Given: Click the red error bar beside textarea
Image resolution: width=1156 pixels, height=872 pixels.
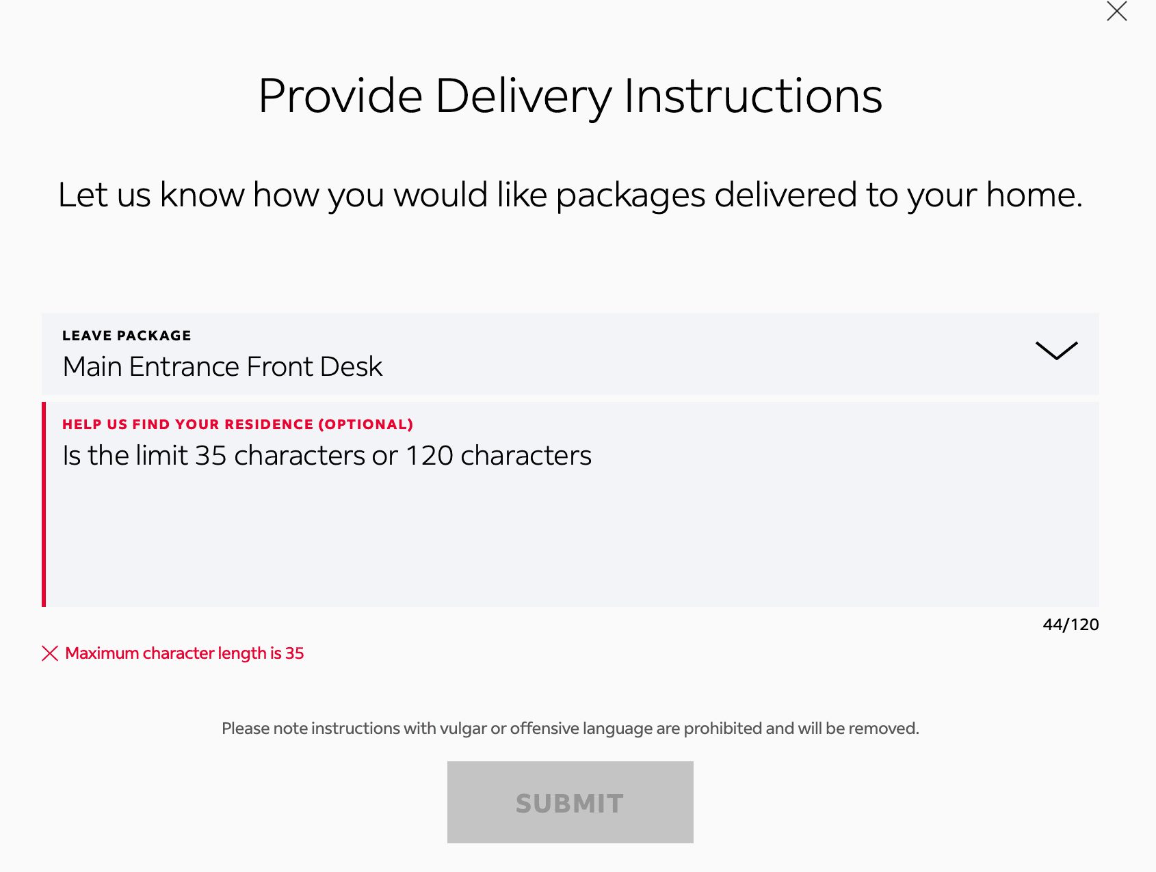Looking at the screenshot, I should [44, 504].
